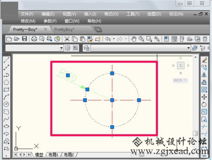Open the Properties palette icon
The height and width of the screenshot is (160, 212).
(x=166, y=39)
